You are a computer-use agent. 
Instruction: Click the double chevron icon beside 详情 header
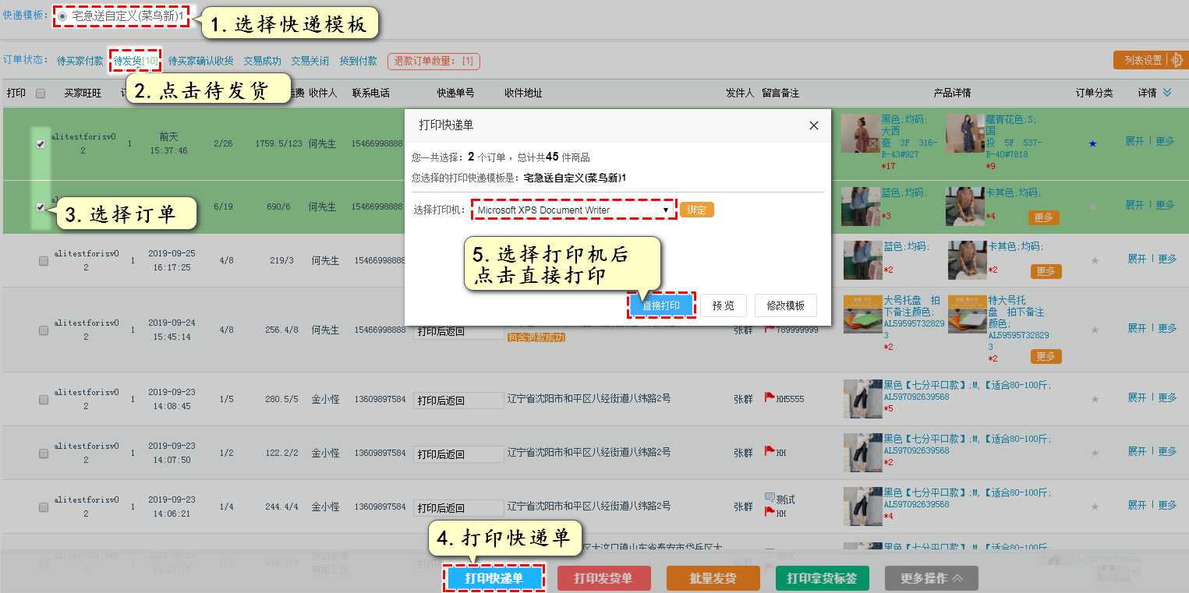pos(1166,92)
